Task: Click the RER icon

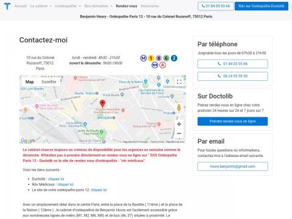Action: 155,65
